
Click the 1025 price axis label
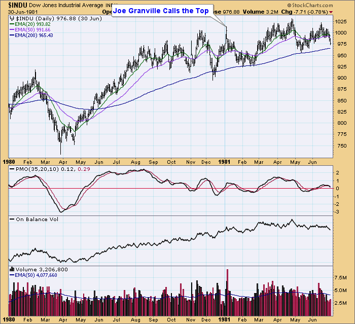click(x=340, y=21)
